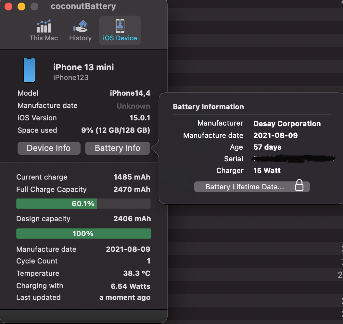Click the iPhone14,4 model value
Viewport: 343px width, 324px height.
(130, 93)
